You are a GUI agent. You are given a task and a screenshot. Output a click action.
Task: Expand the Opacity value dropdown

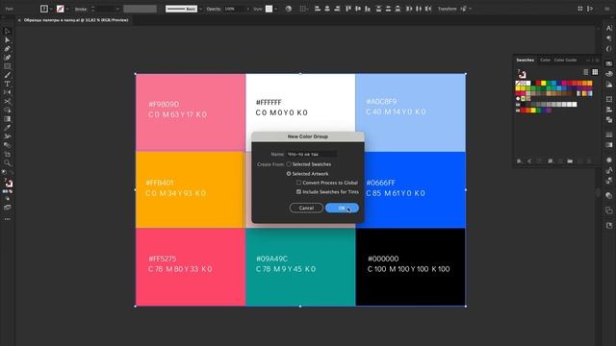(x=248, y=9)
